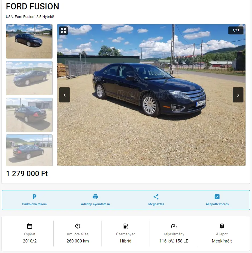Click the odometer icon above Km. óra állás

point(78,226)
